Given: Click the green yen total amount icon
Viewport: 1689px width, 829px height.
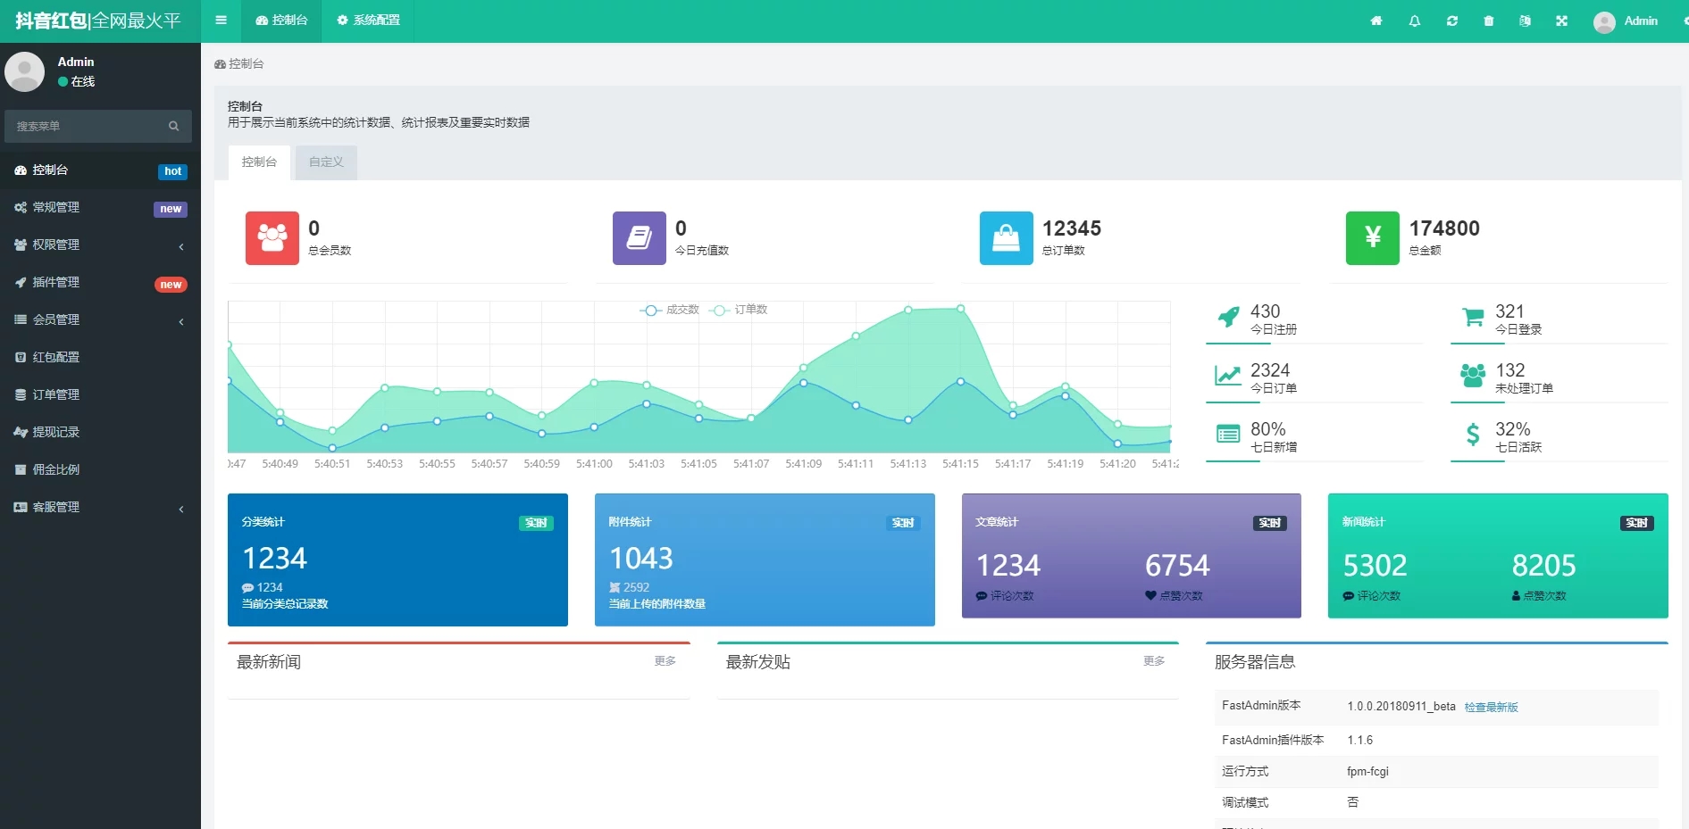Looking at the screenshot, I should 1372,237.
